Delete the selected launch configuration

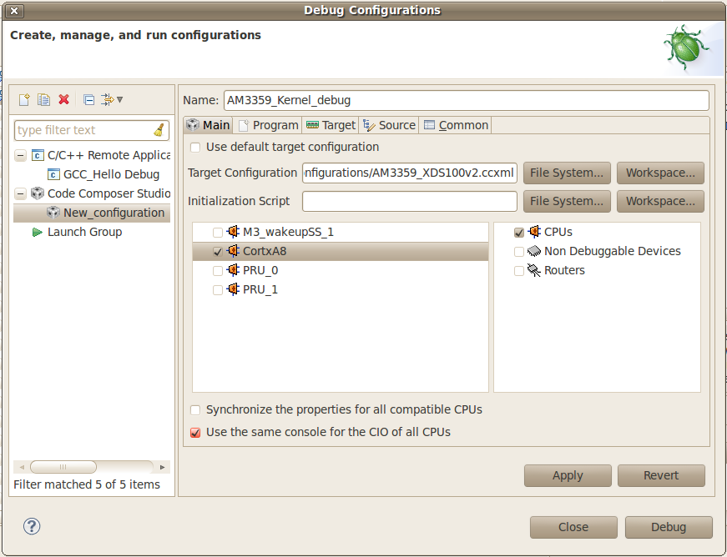pos(63,99)
